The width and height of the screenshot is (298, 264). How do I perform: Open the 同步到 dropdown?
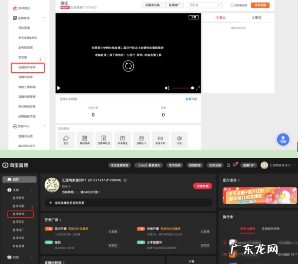click(x=205, y=5)
